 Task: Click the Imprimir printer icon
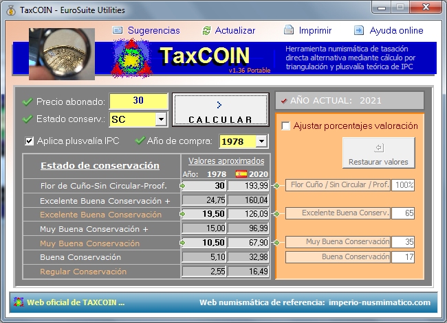click(x=290, y=30)
